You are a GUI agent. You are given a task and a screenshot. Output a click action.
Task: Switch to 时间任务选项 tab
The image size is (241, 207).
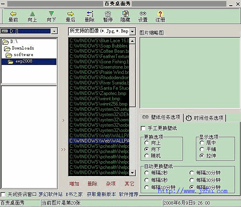pyautogui.click(x=205, y=118)
